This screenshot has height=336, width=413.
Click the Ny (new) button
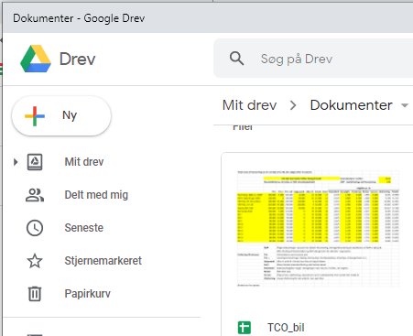point(61,115)
